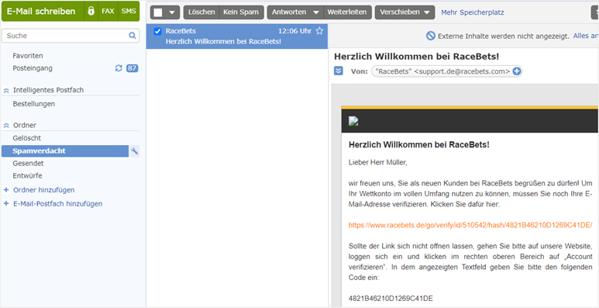Open the Antworten dropdown arrow
The image size is (599, 308).
coord(316,12)
